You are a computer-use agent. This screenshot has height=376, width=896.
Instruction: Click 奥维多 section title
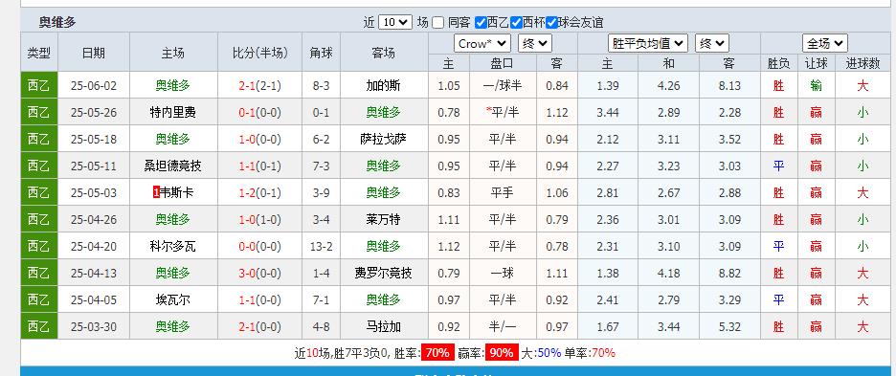(x=57, y=23)
